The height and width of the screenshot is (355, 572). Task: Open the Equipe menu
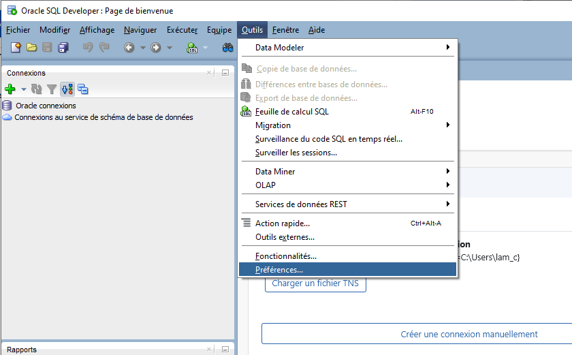pos(219,30)
